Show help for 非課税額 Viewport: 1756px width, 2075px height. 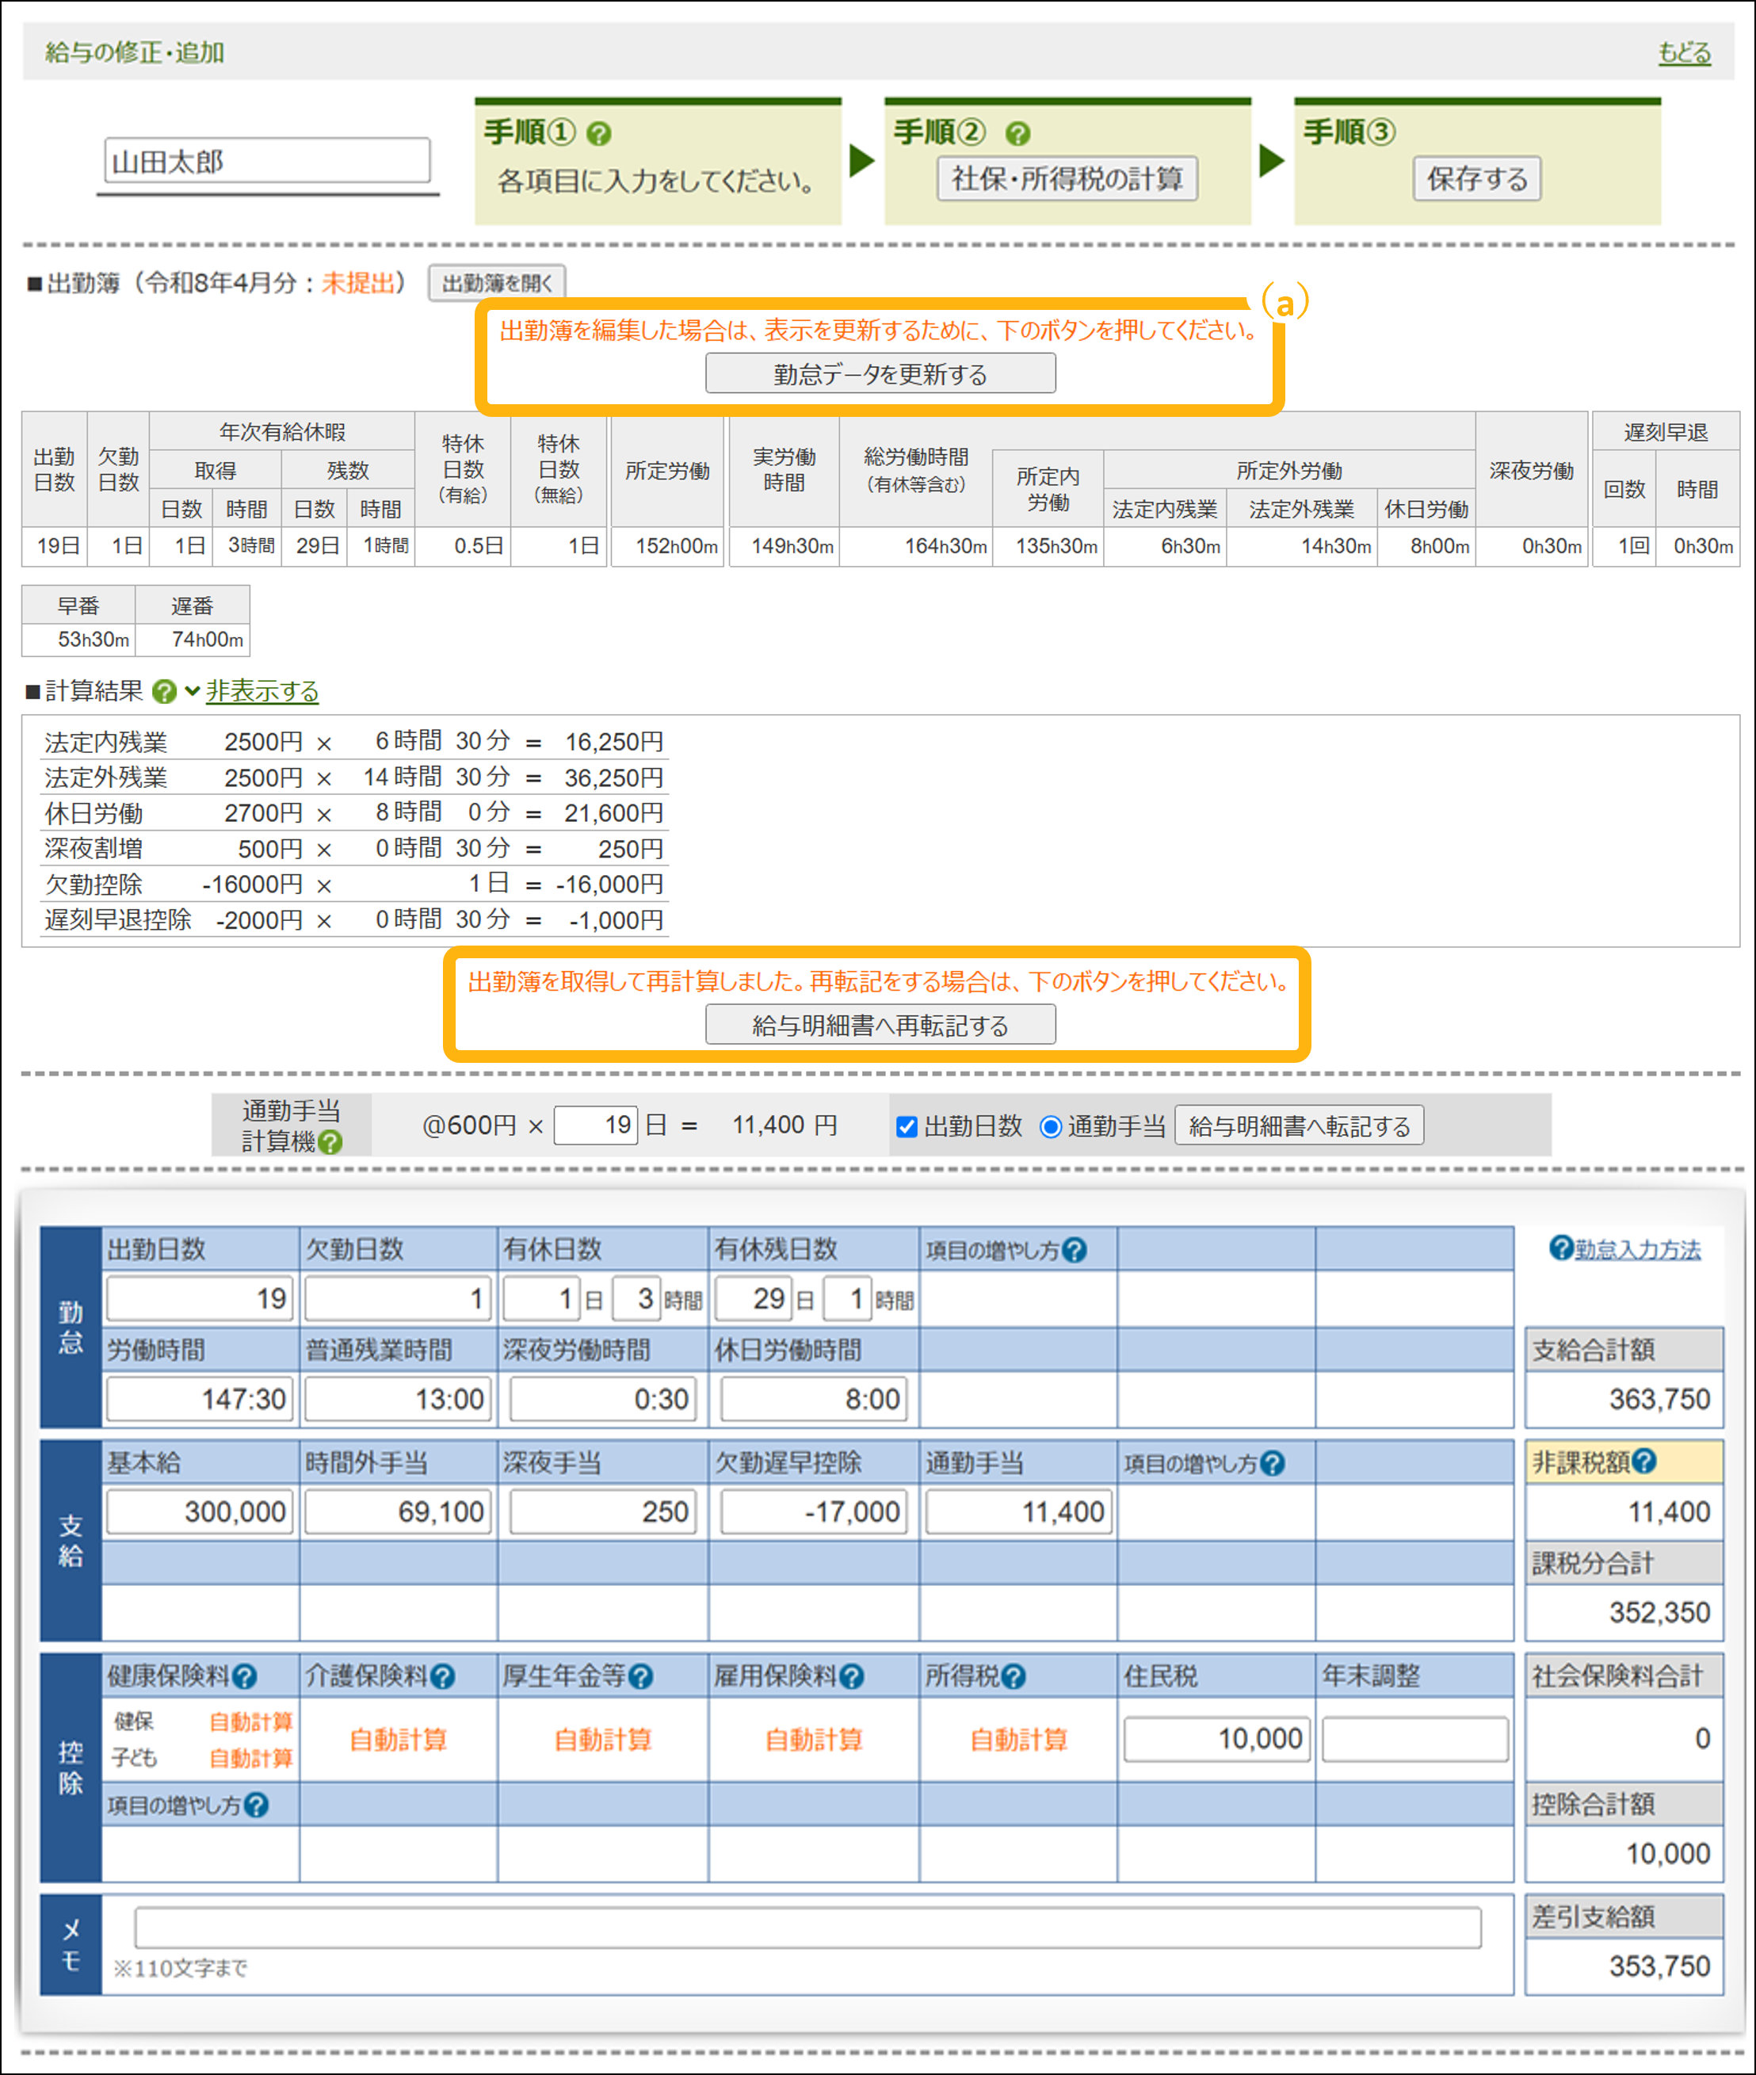(1644, 1461)
